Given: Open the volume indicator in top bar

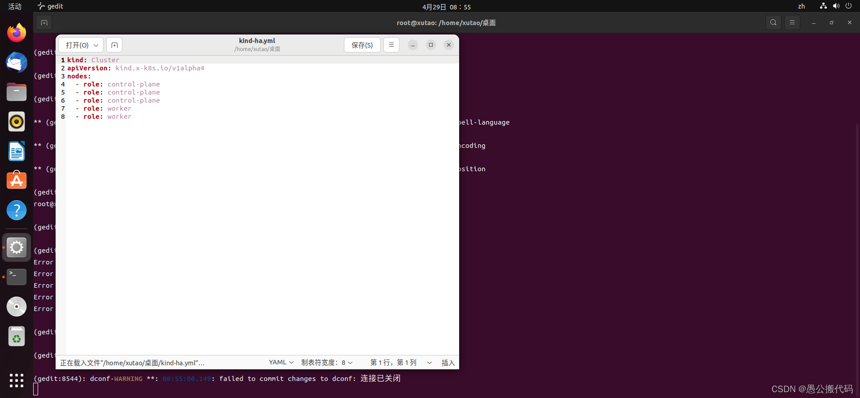Looking at the screenshot, I should (x=836, y=6).
